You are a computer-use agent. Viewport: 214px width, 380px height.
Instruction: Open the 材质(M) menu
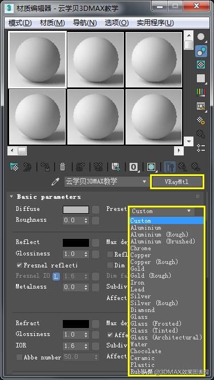[53, 23]
